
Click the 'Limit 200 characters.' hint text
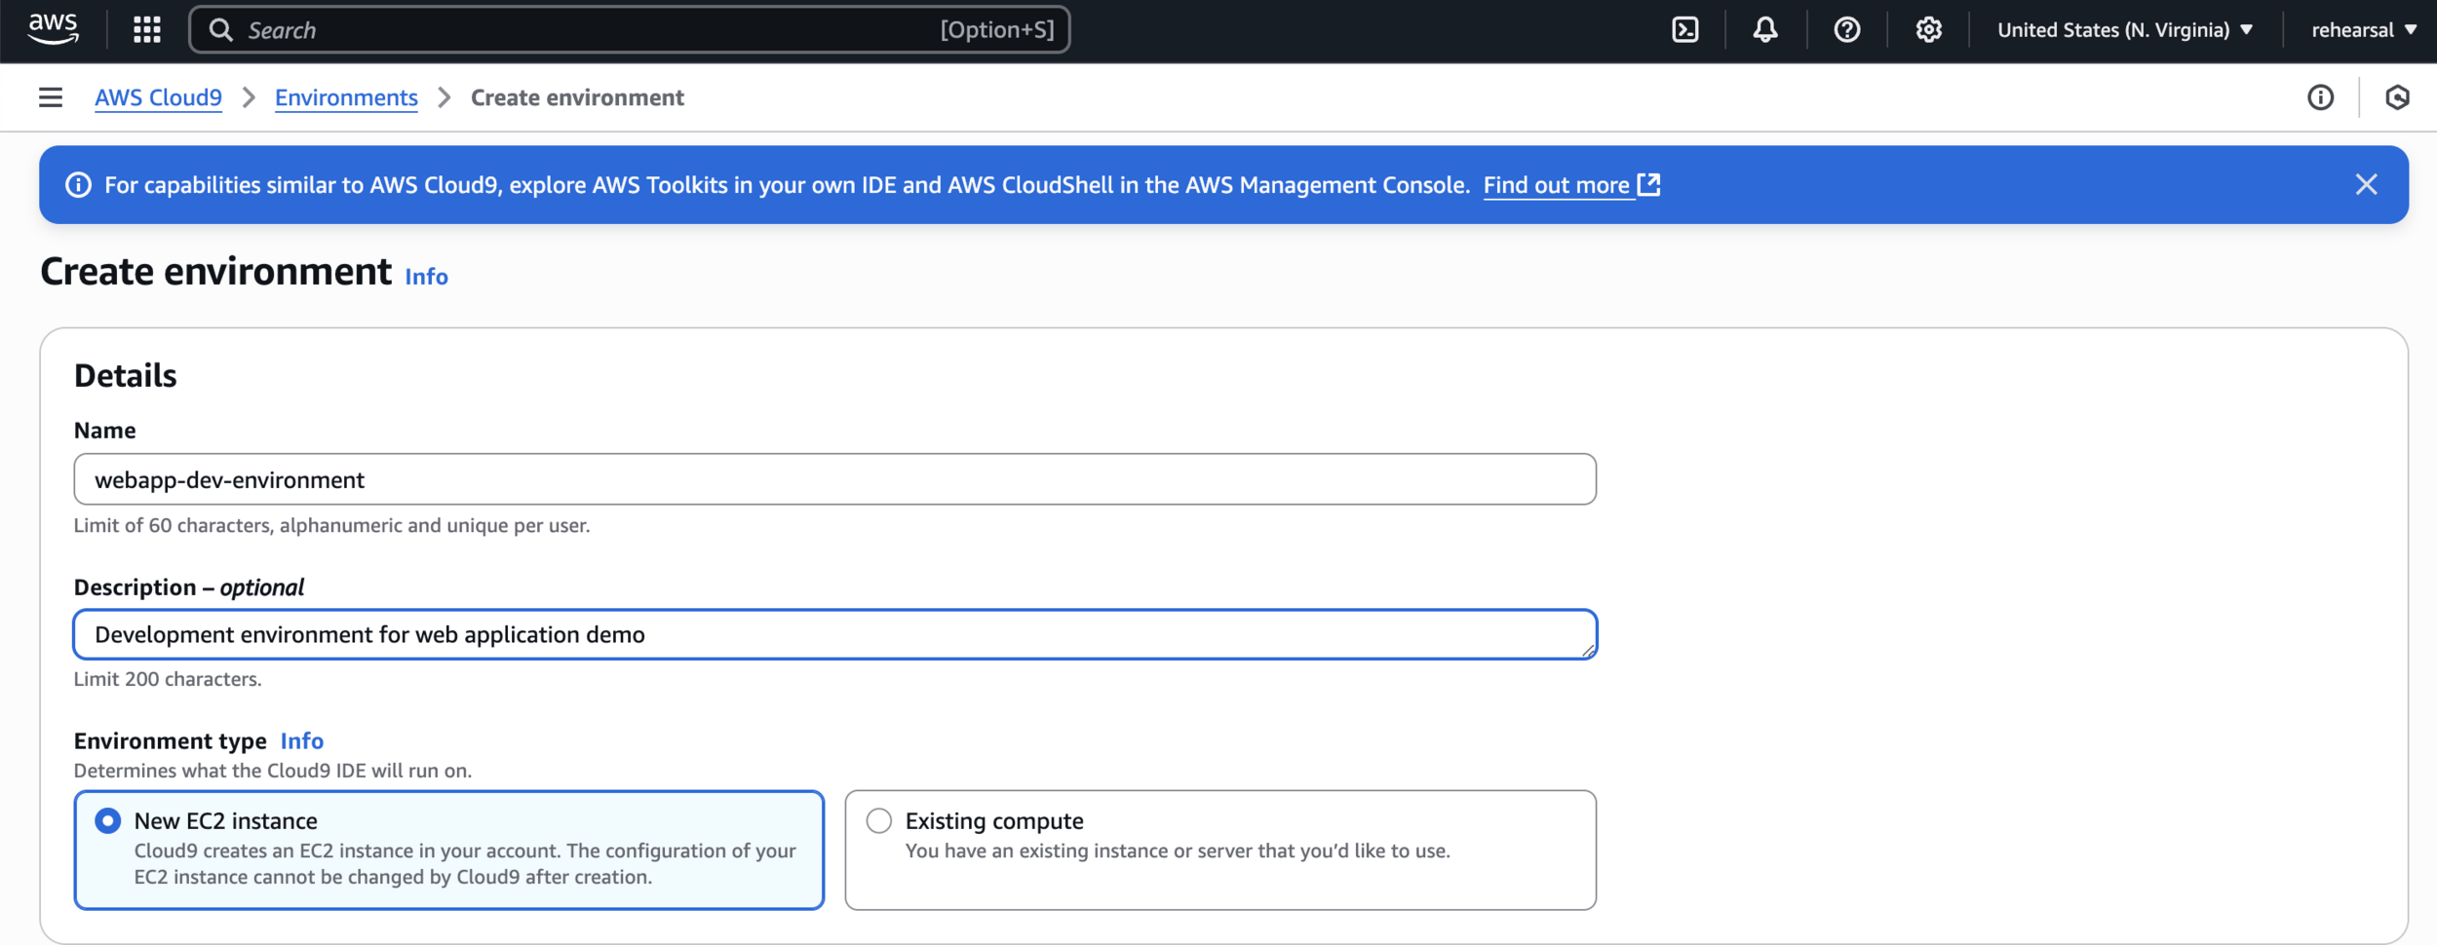point(168,679)
